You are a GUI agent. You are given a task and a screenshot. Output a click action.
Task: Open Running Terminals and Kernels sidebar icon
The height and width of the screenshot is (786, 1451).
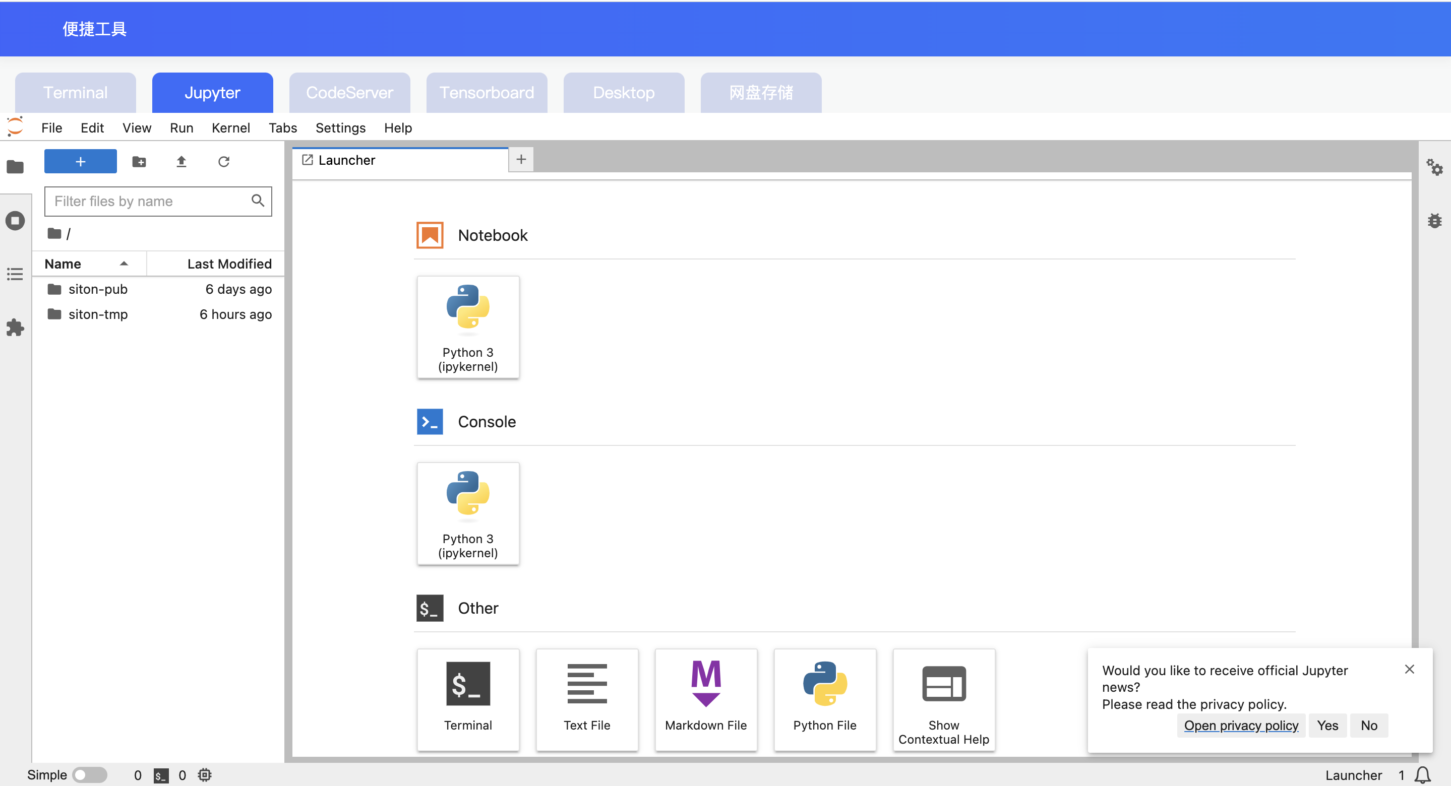(x=15, y=221)
